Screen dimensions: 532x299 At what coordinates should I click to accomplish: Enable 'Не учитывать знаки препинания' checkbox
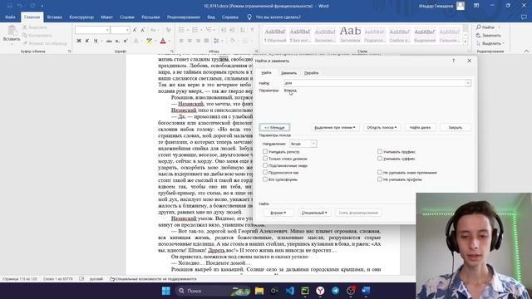coord(380,172)
